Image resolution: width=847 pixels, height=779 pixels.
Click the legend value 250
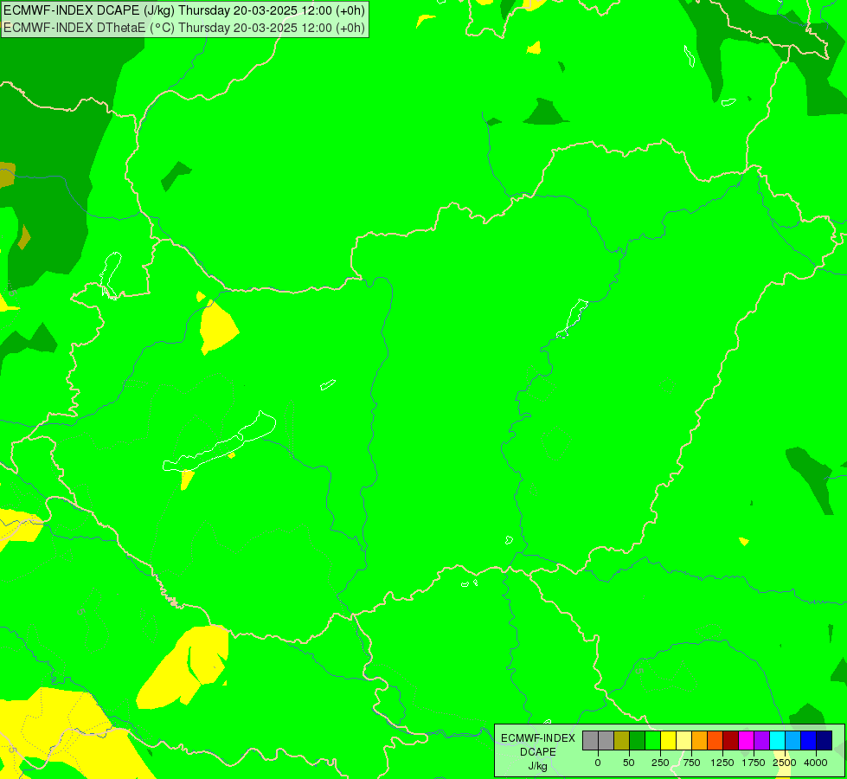click(660, 763)
